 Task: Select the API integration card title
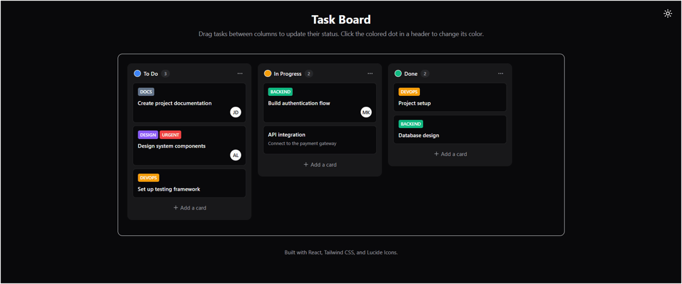(287, 135)
